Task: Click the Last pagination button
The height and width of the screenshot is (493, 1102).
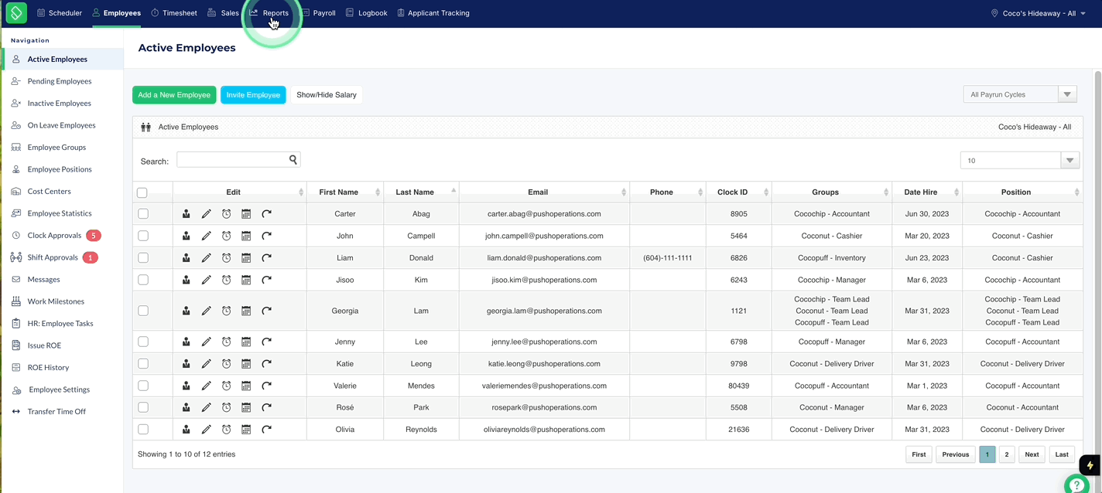Action: pos(1062,454)
